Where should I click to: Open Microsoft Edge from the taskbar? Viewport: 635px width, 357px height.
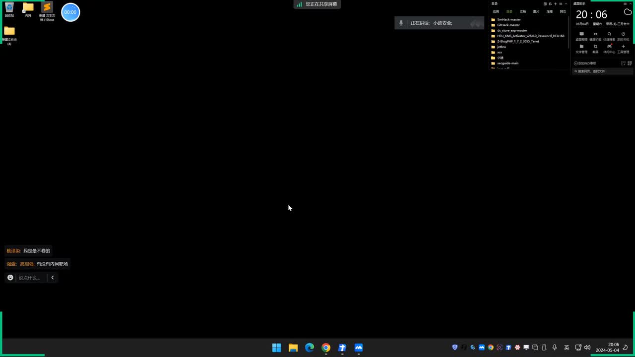(x=310, y=348)
